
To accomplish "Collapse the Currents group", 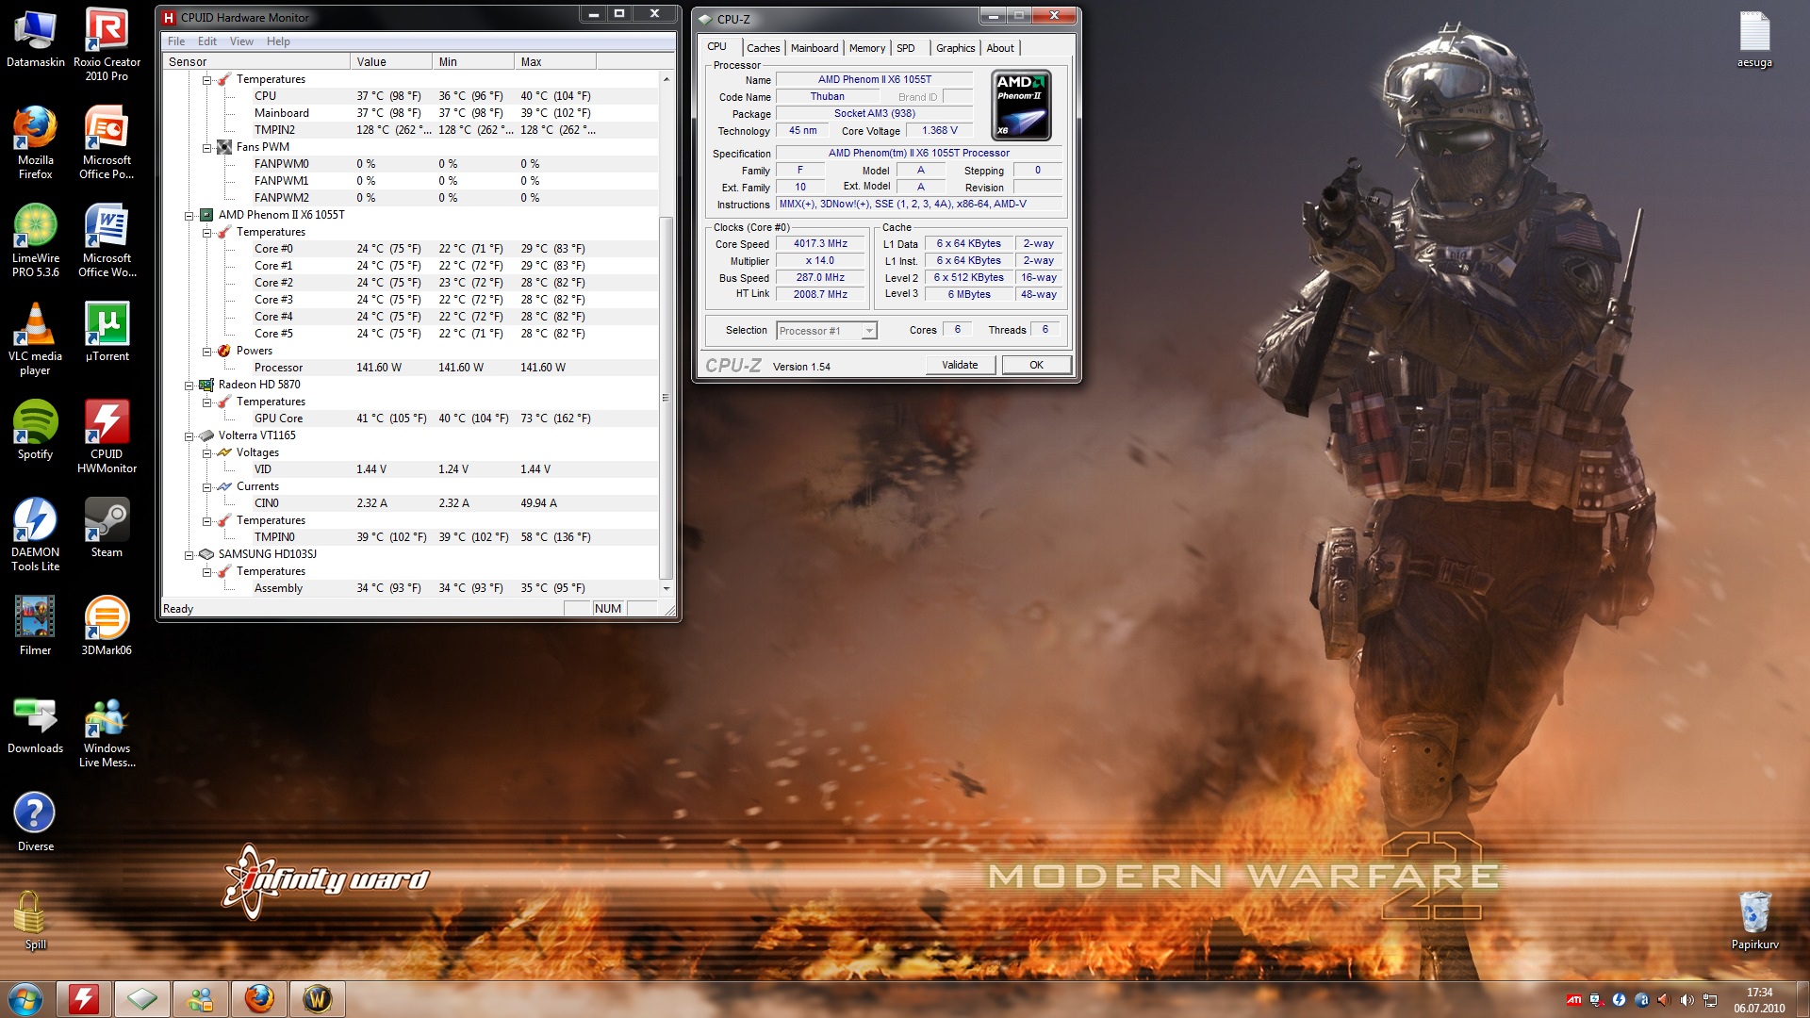I will pos(207,486).
